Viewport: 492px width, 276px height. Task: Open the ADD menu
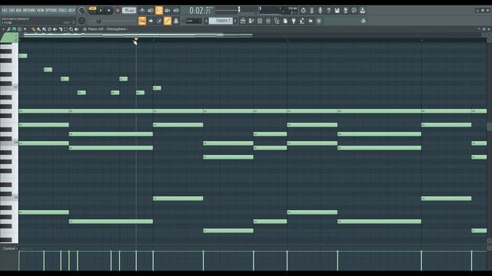coord(18,10)
